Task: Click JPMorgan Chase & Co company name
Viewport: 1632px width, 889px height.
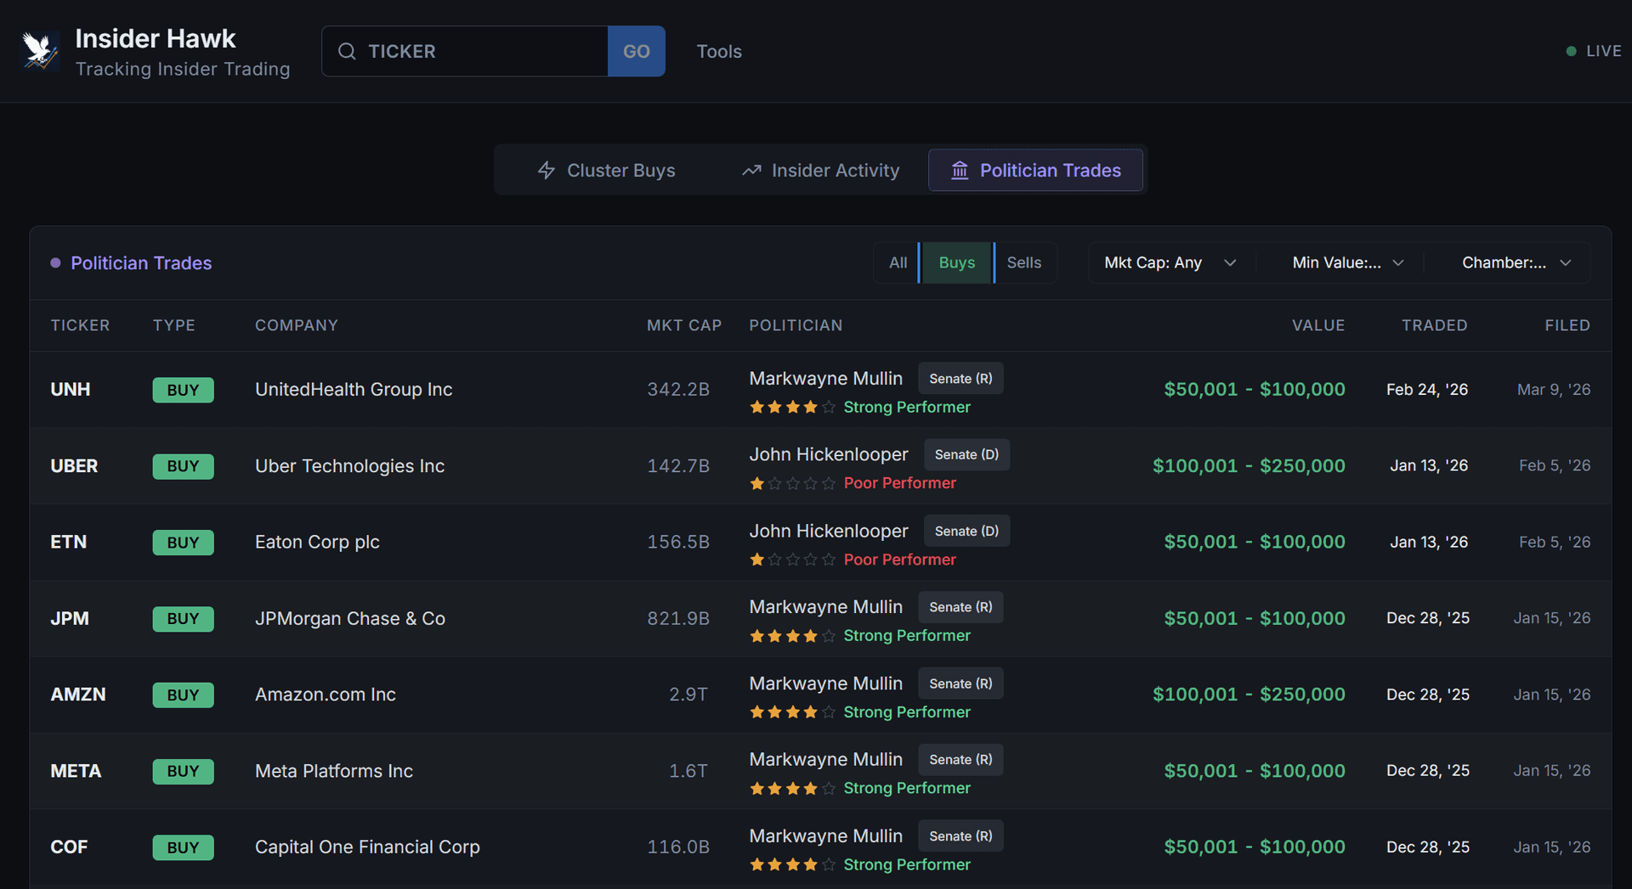Action: click(x=350, y=618)
